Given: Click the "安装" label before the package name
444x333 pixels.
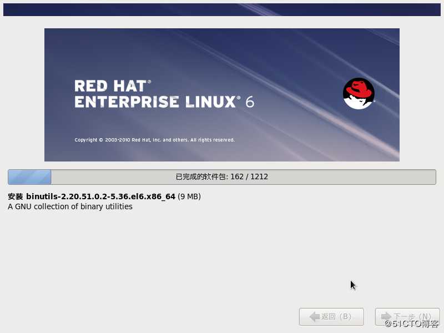Looking at the screenshot, I should (16, 196).
